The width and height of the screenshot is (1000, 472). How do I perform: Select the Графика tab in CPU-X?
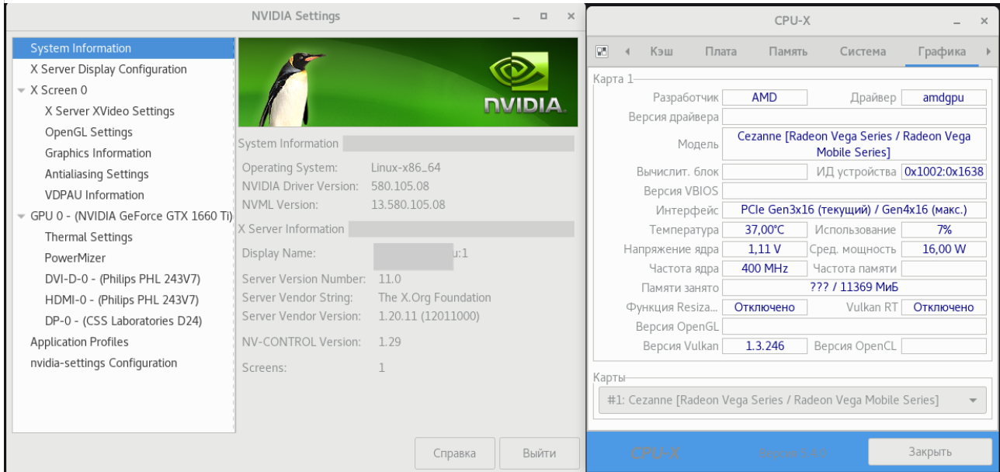click(x=942, y=52)
